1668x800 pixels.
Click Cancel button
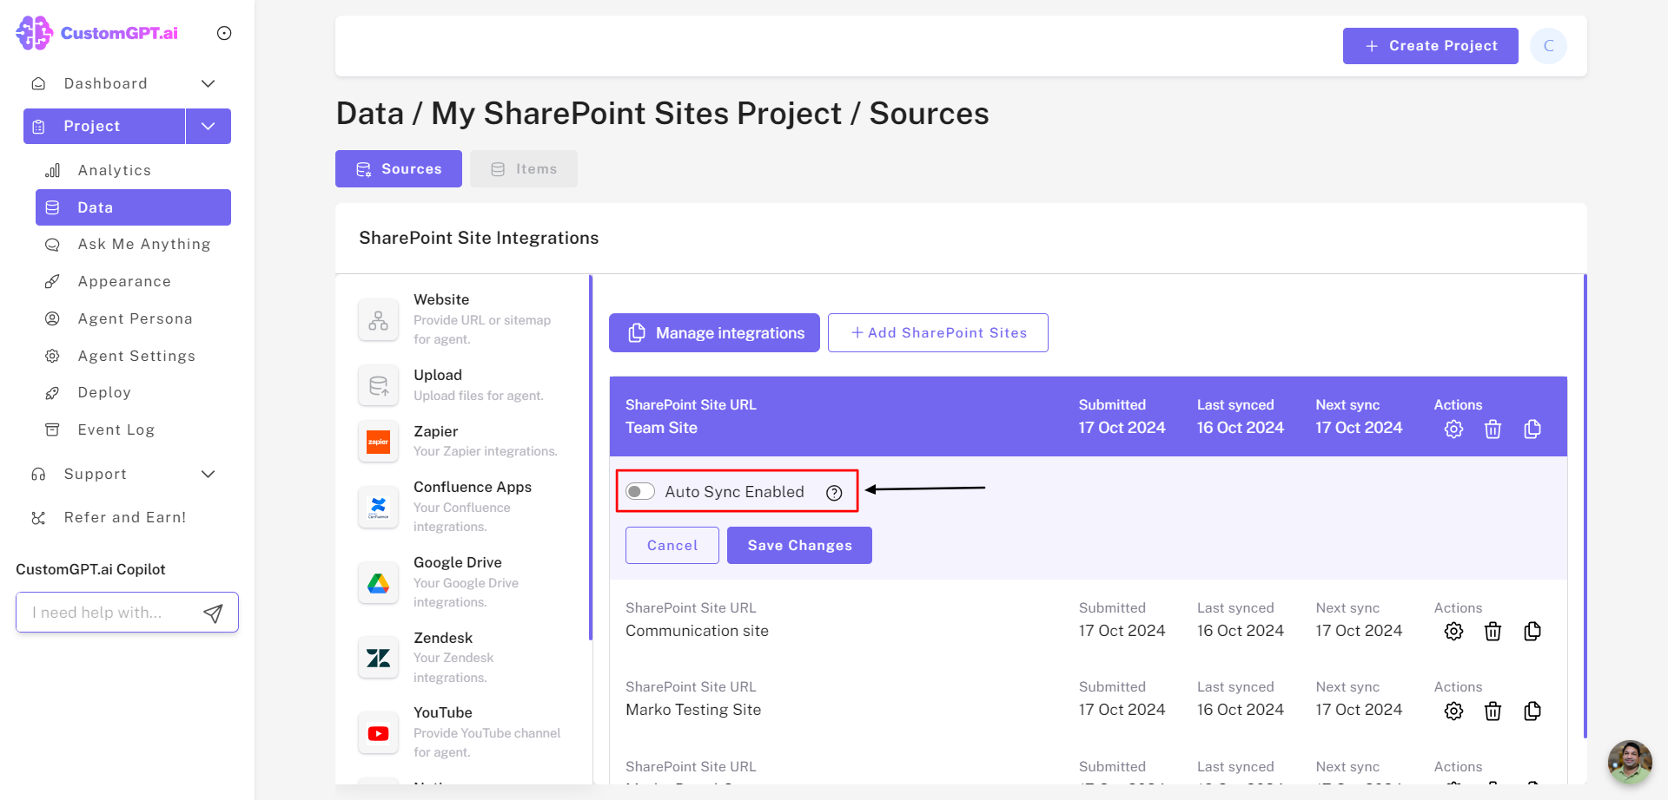click(672, 546)
